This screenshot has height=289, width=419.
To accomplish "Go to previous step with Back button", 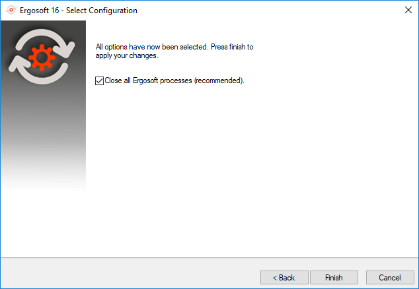I will tap(284, 278).
